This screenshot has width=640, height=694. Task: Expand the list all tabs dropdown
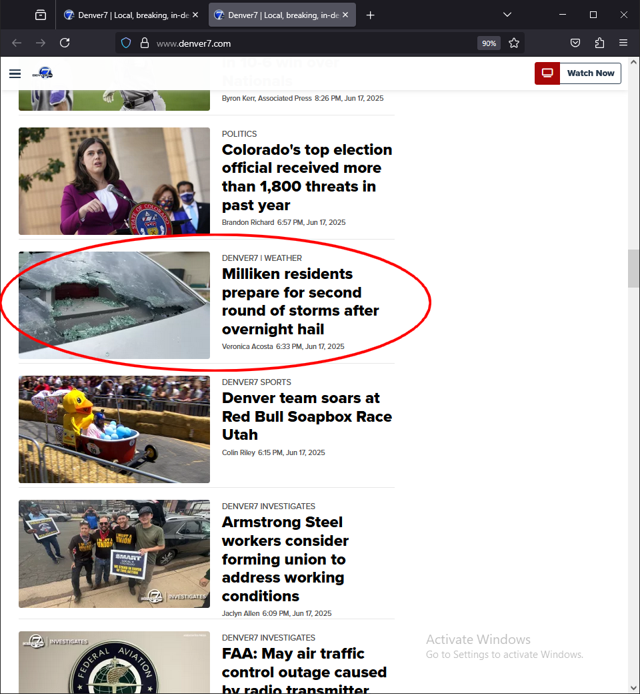[507, 15]
